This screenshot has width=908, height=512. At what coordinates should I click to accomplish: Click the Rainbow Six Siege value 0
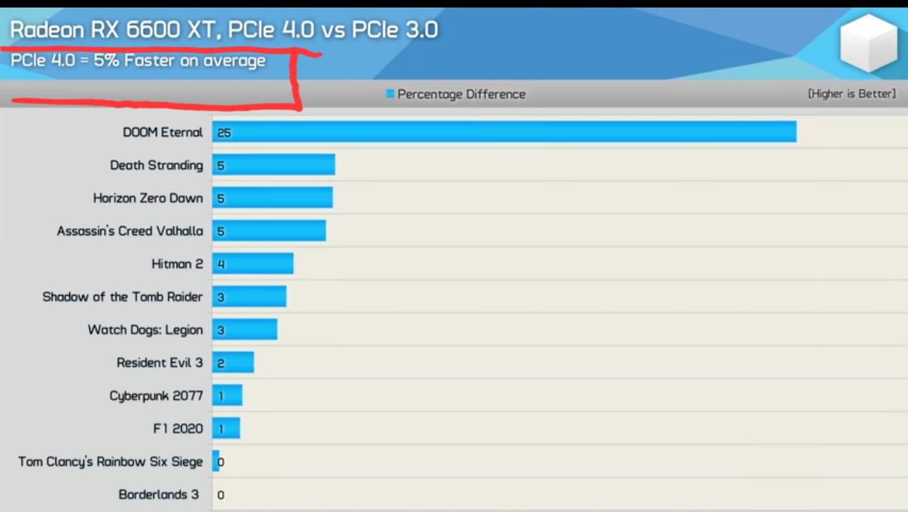click(220, 462)
